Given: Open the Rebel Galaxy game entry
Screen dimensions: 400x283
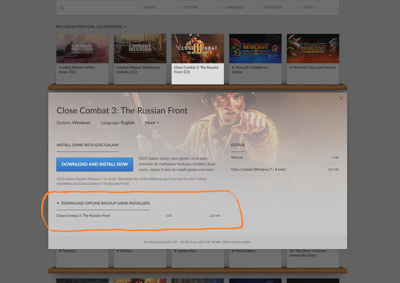Looking at the screenshot, I should point(255,258).
